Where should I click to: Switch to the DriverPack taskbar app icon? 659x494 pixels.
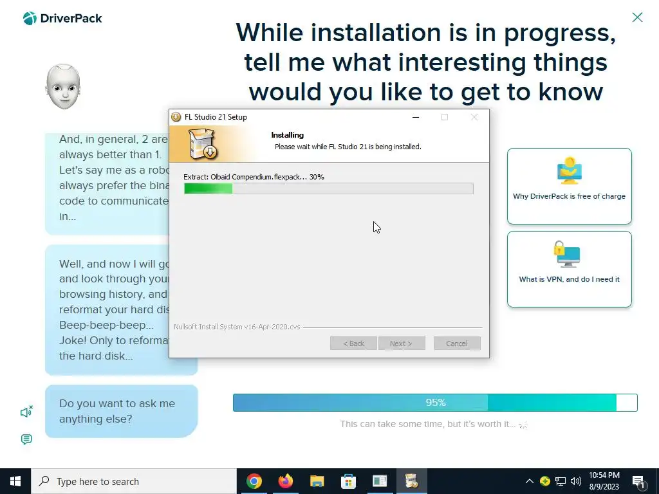point(380,481)
